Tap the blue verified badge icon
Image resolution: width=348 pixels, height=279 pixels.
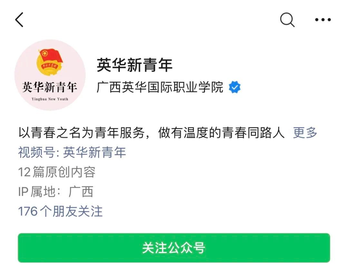pos(235,87)
